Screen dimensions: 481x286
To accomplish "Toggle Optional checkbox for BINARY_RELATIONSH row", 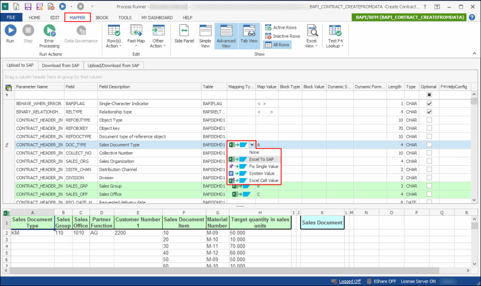I will pyautogui.click(x=429, y=112).
